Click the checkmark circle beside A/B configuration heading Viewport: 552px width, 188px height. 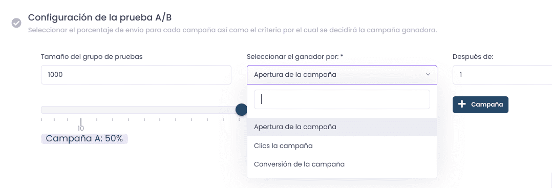click(x=16, y=23)
